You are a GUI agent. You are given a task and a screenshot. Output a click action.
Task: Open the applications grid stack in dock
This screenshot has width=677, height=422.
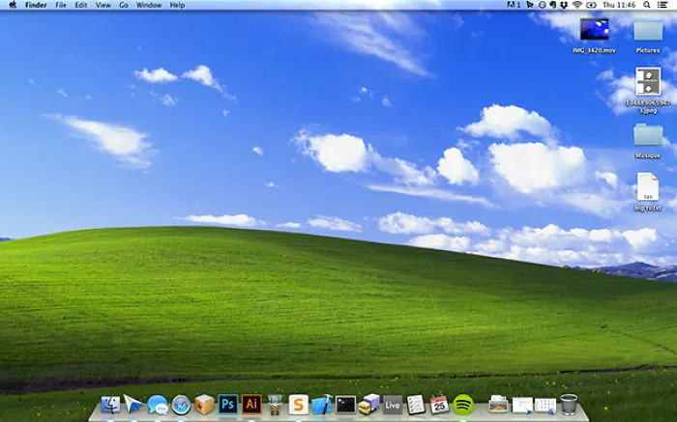click(x=545, y=406)
